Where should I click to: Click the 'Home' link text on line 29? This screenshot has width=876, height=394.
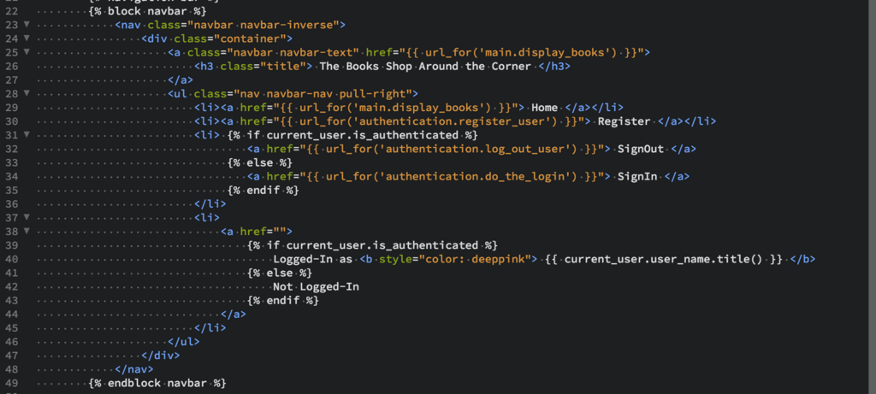pos(544,108)
